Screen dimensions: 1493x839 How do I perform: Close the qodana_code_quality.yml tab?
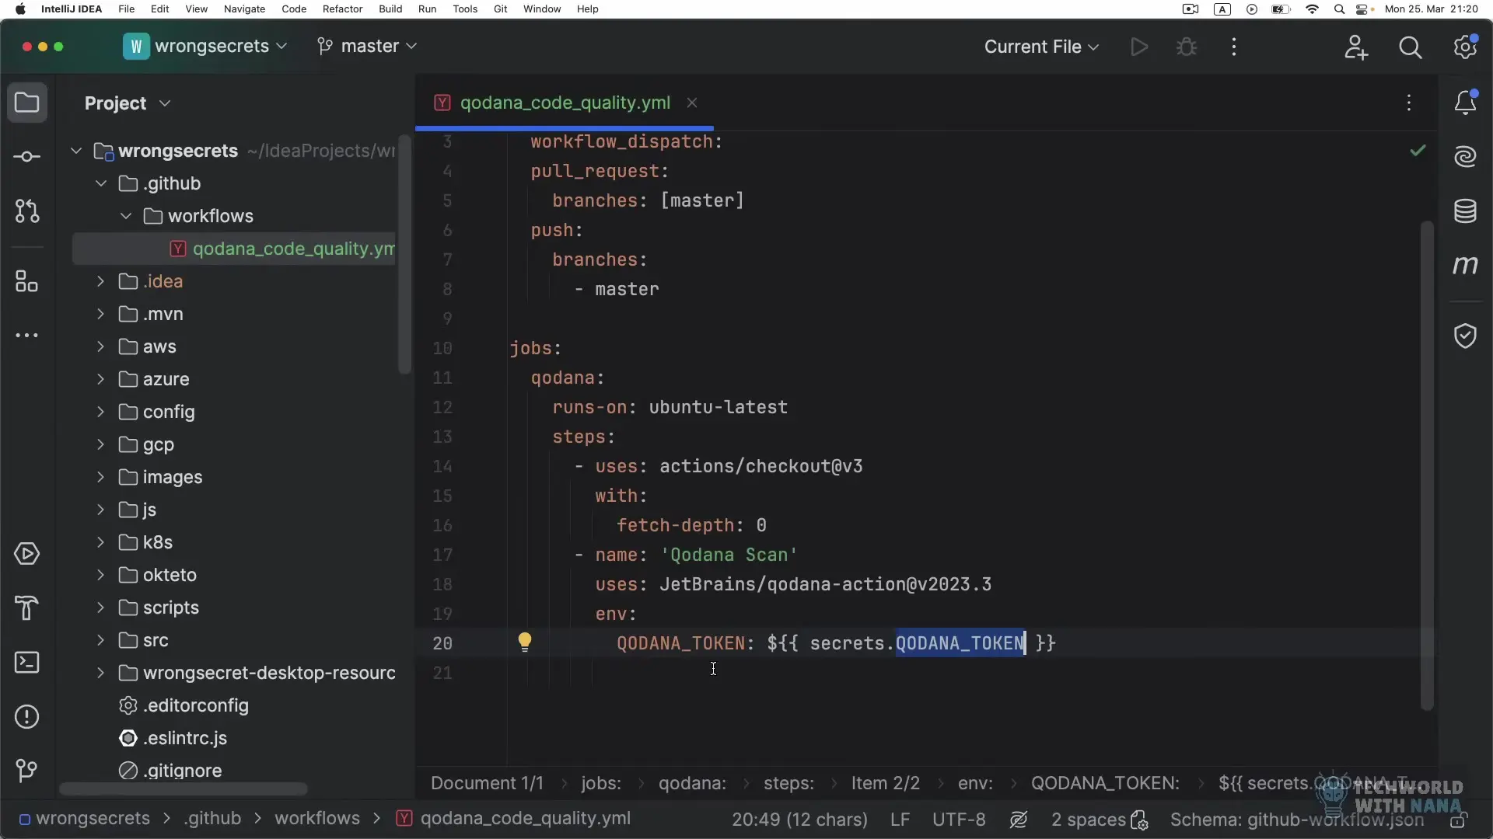point(692,103)
